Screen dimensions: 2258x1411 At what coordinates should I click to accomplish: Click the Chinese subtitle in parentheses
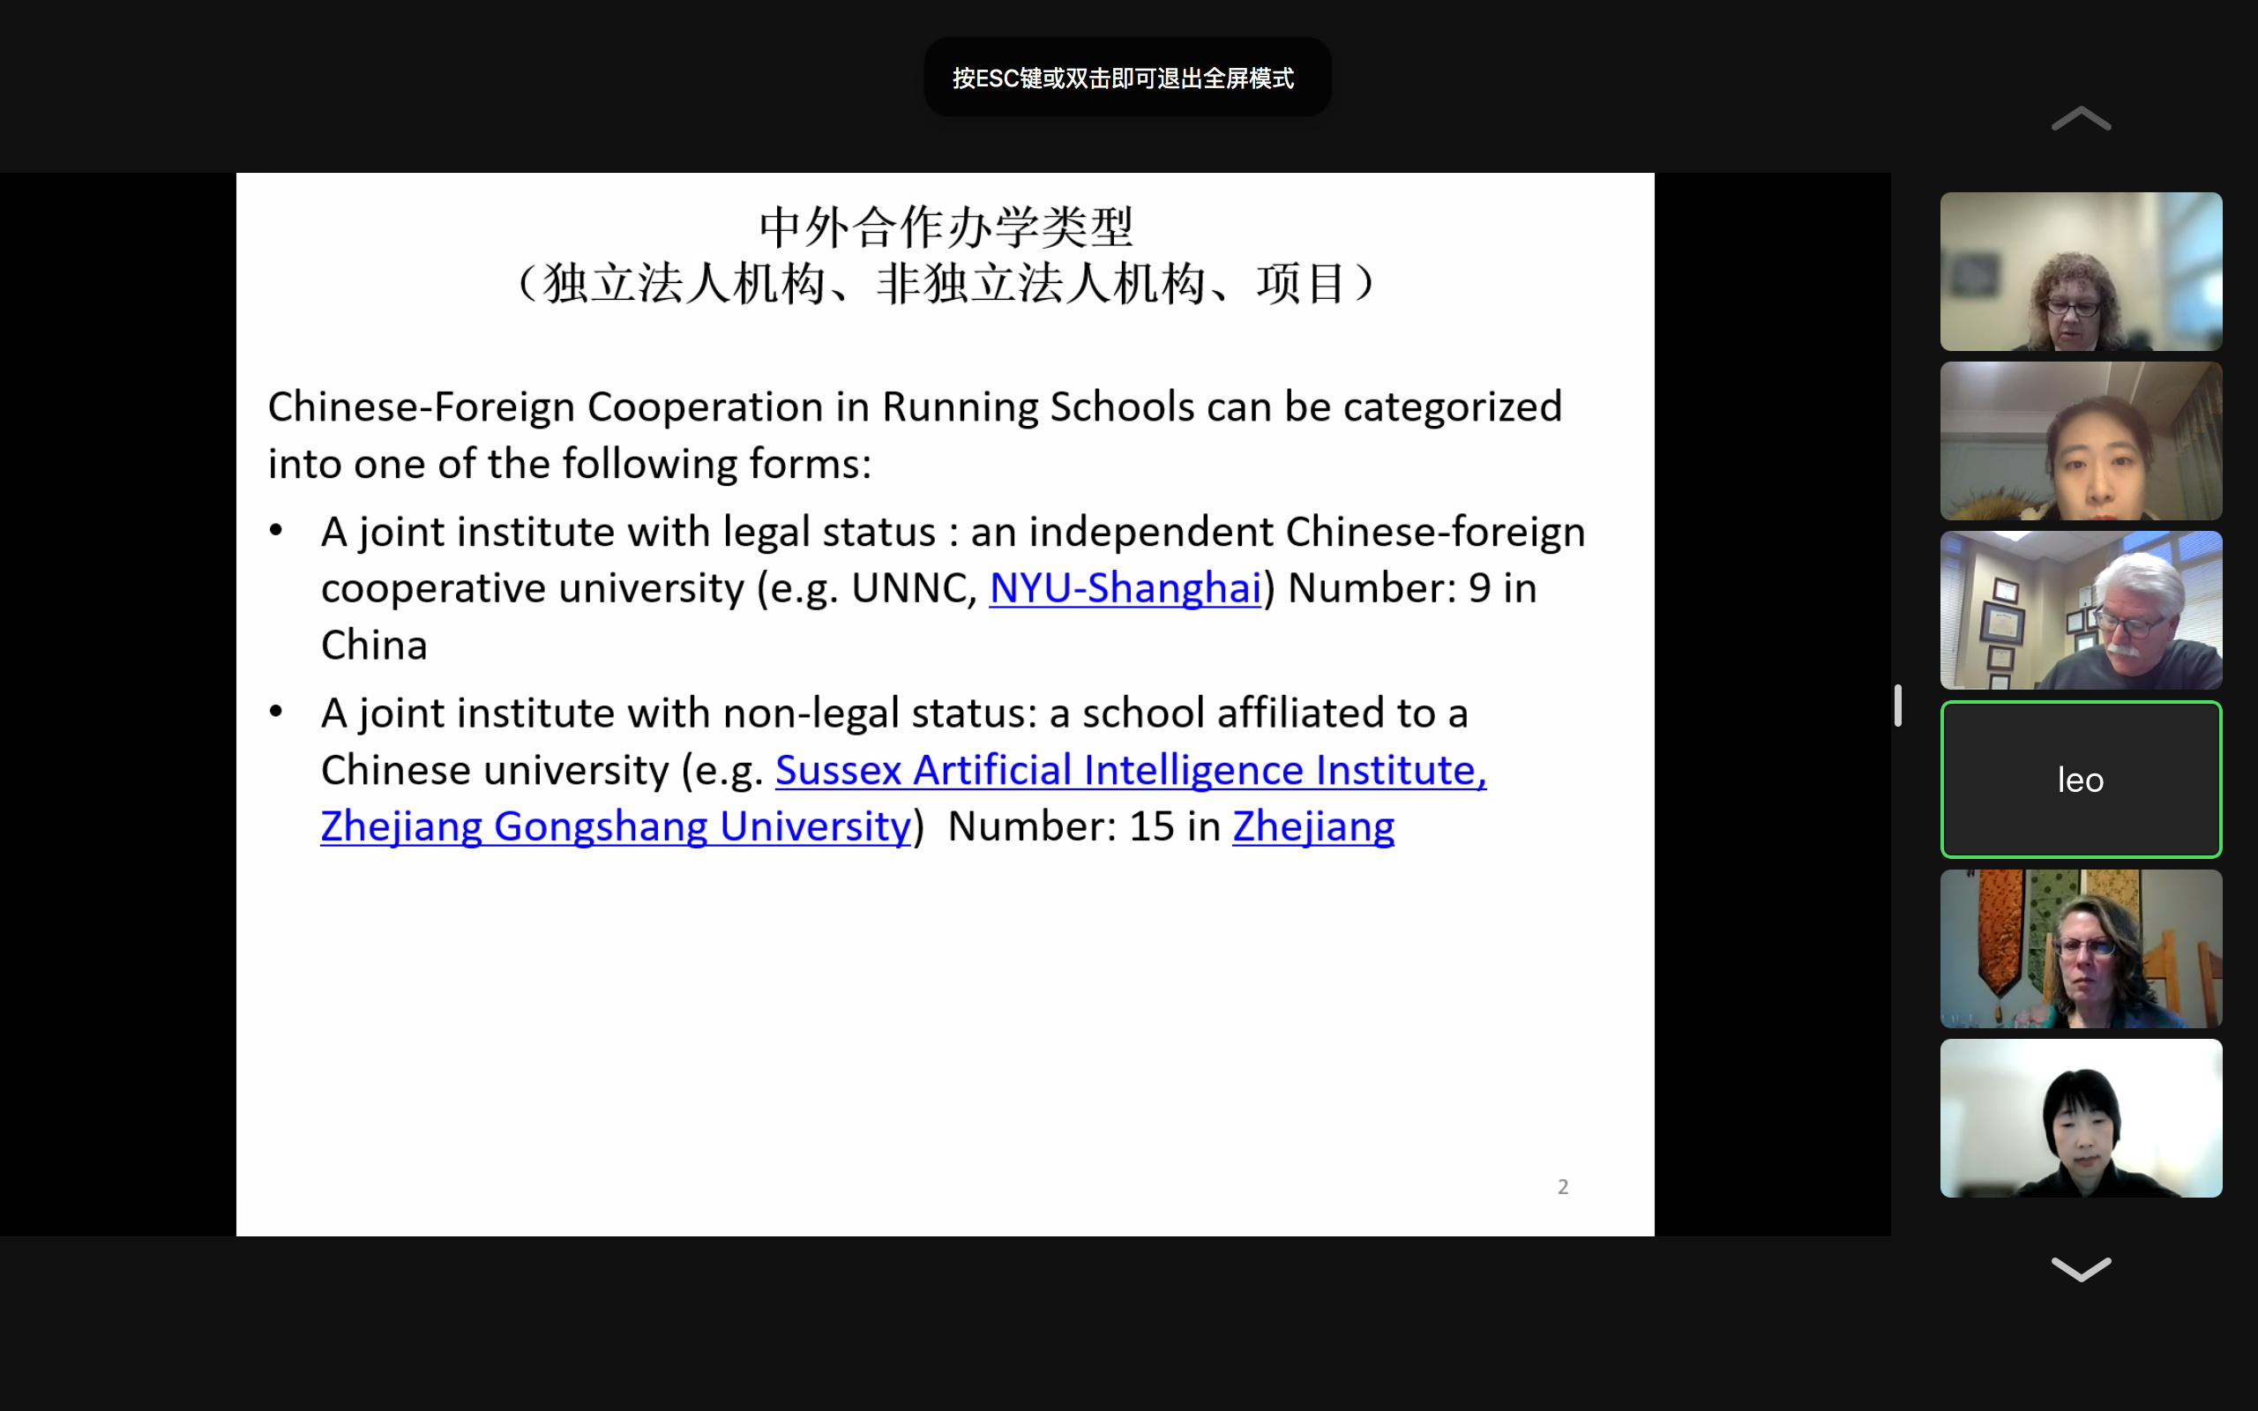pyautogui.click(x=946, y=284)
